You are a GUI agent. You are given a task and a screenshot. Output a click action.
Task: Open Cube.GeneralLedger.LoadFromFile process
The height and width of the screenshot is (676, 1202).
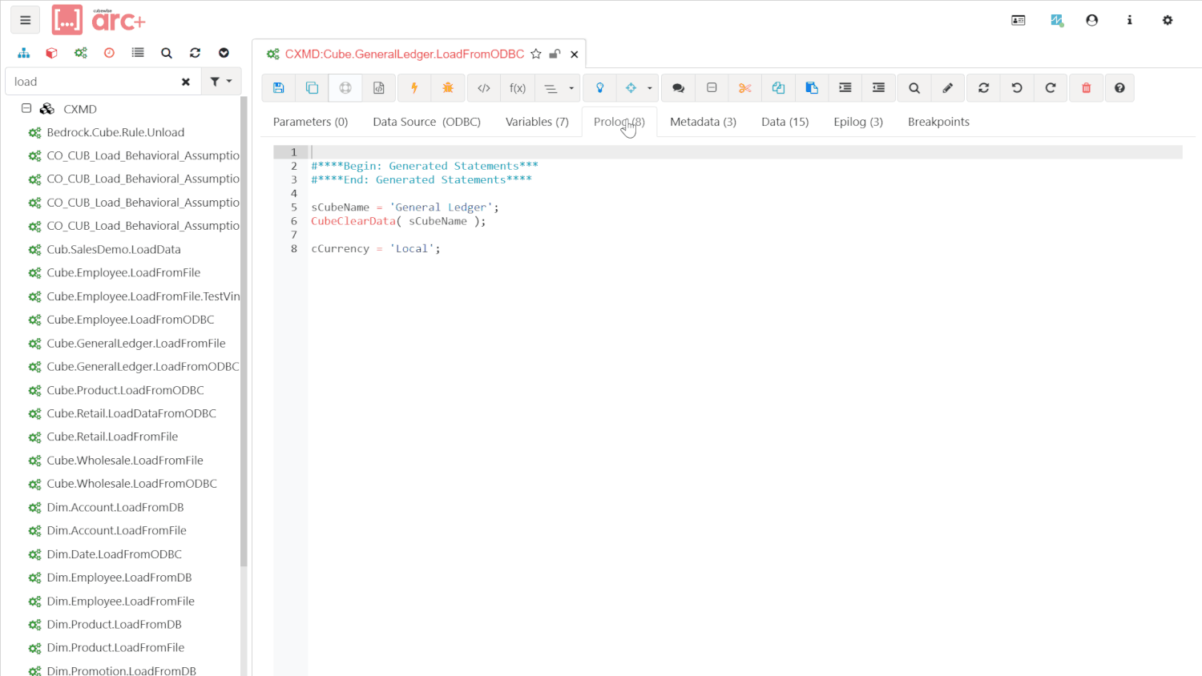[136, 343]
